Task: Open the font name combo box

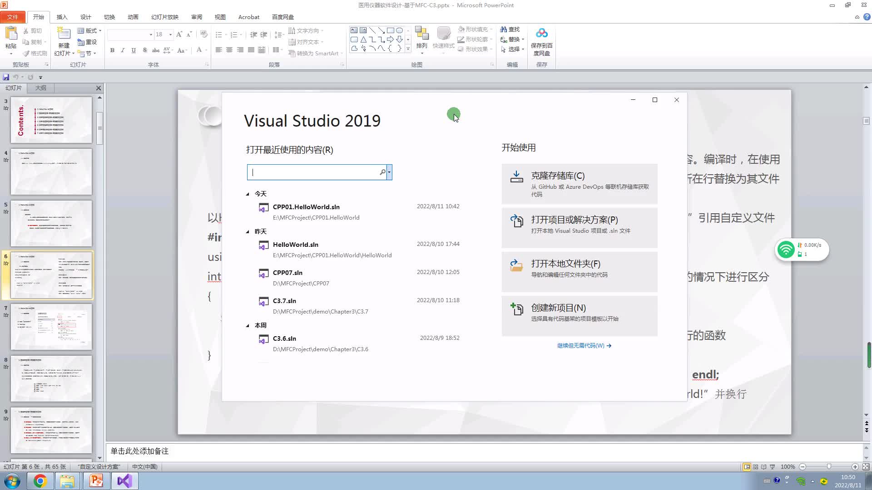Action: pyautogui.click(x=131, y=34)
